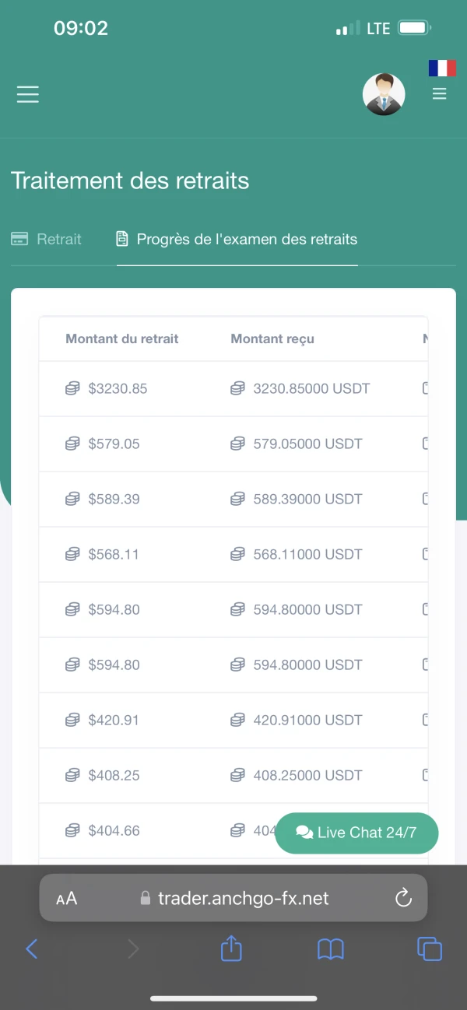467x1010 pixels.
Task: Tap the Safari forward arrow
Action: pyautogui.click(x=133, y=949)
